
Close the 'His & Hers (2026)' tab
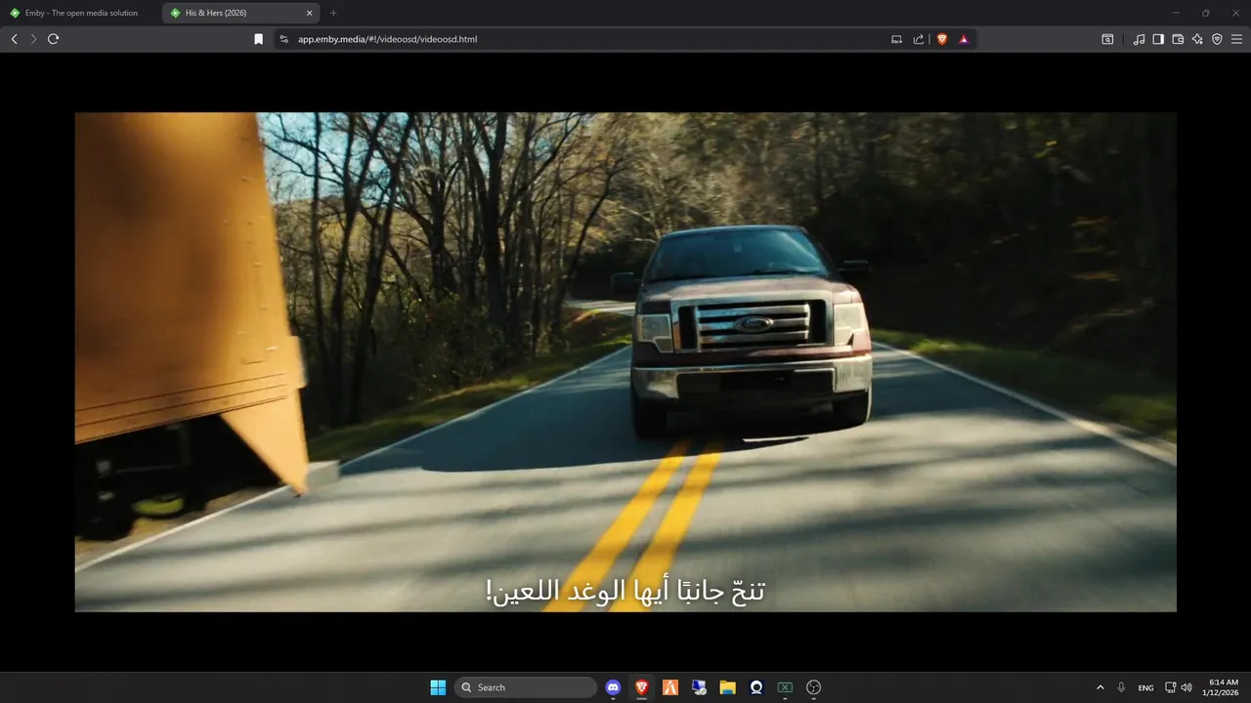(310, 13)
